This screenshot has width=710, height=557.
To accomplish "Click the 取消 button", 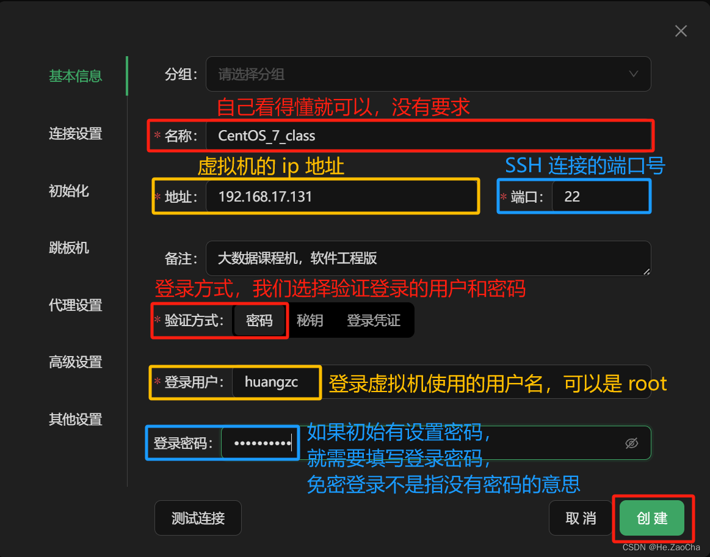I will click(x=579, y=517).
